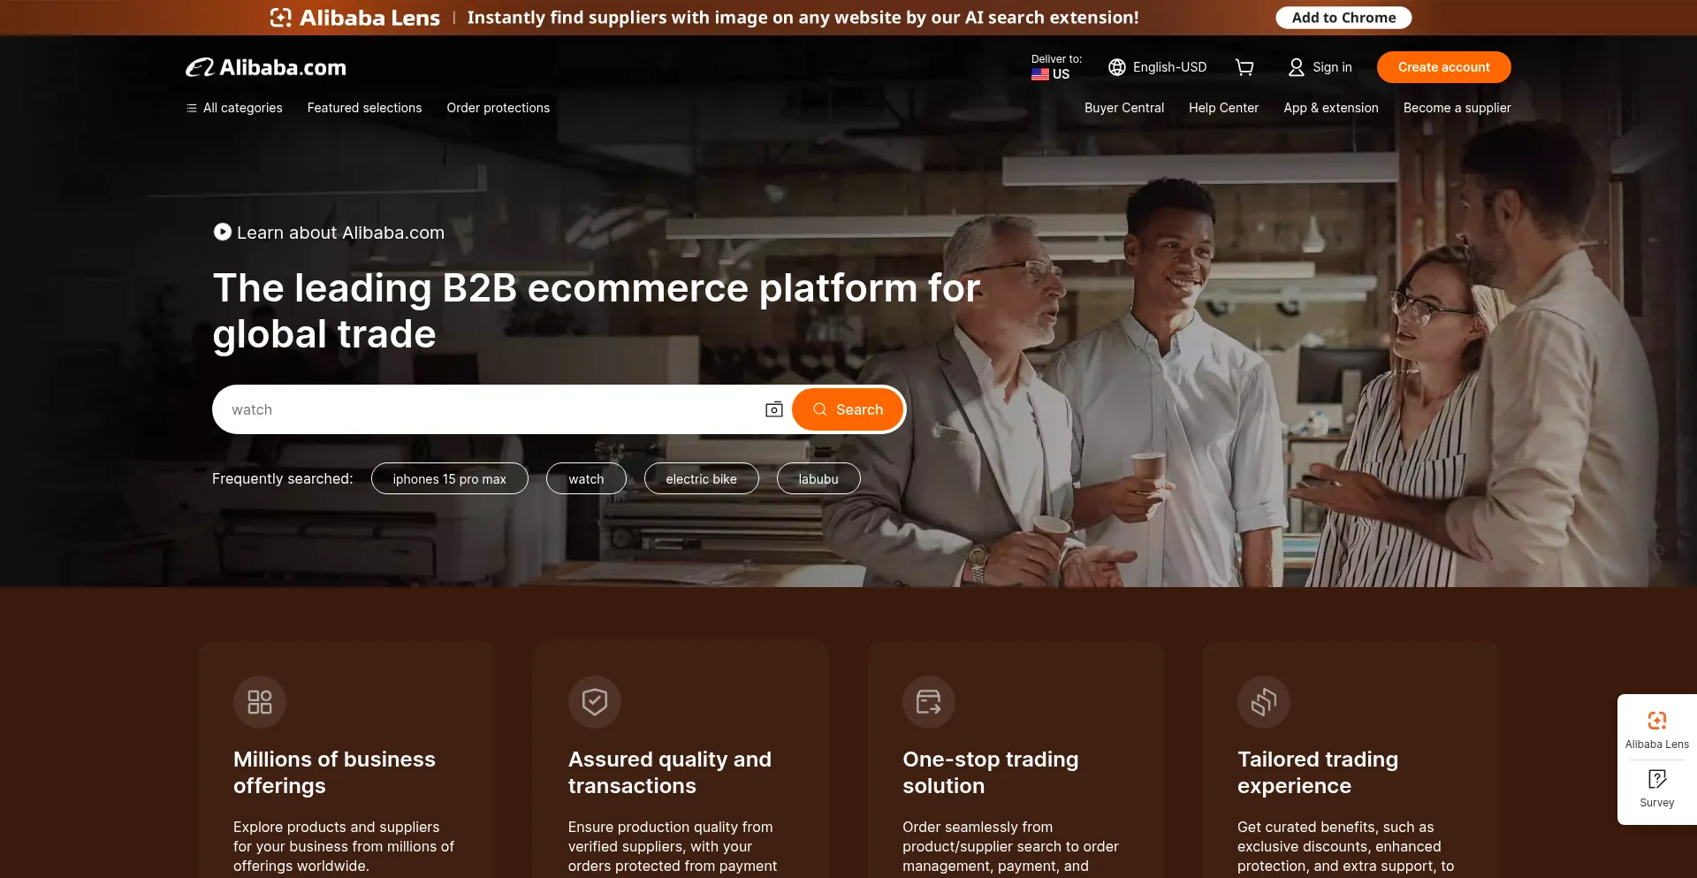Click the Tailored trading experience icon
1697x878 pixels.
pos(1264,702)
